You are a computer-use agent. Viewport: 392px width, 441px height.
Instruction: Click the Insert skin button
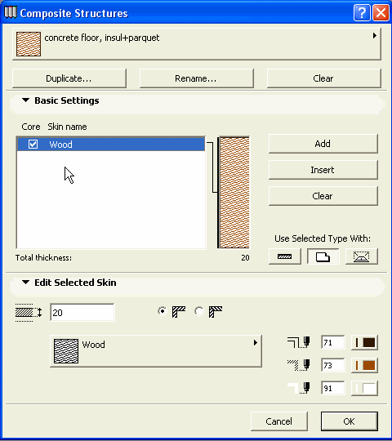tap(323, 170)
